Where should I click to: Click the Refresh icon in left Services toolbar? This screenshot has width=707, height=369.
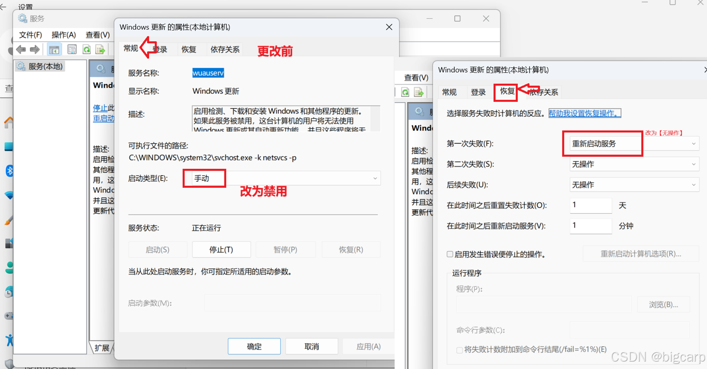(x=87, y=49)
